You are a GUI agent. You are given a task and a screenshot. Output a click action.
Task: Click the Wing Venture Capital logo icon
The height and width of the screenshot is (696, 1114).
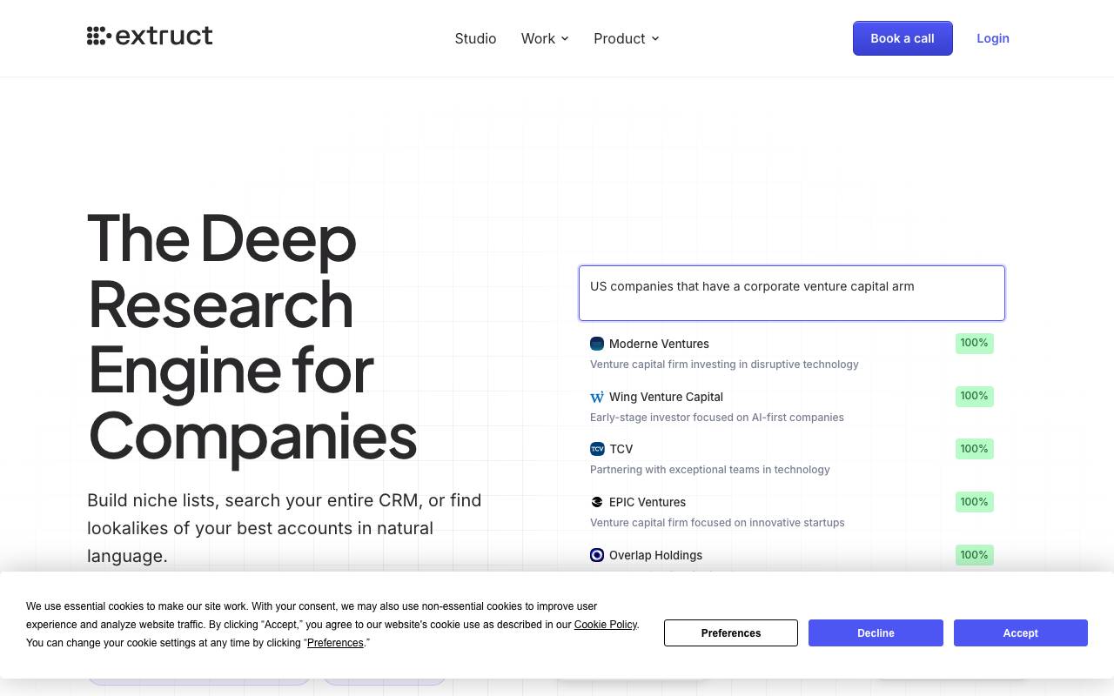click(x=597, y=397)
